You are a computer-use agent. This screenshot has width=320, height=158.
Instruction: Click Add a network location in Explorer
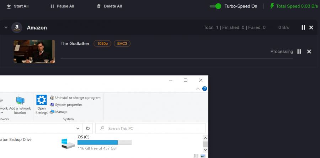click(x=20, y=105)
